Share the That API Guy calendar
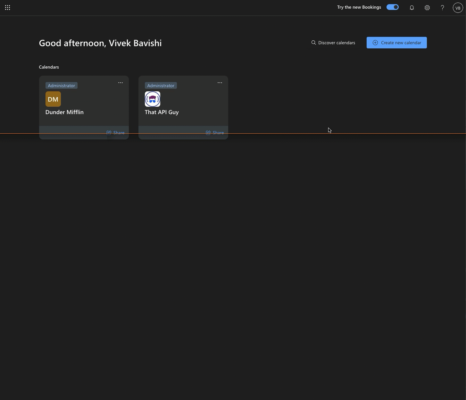Image resolution: width=466 pixels, height=400 pixels. pyautogui.click(x=215, y=133)
